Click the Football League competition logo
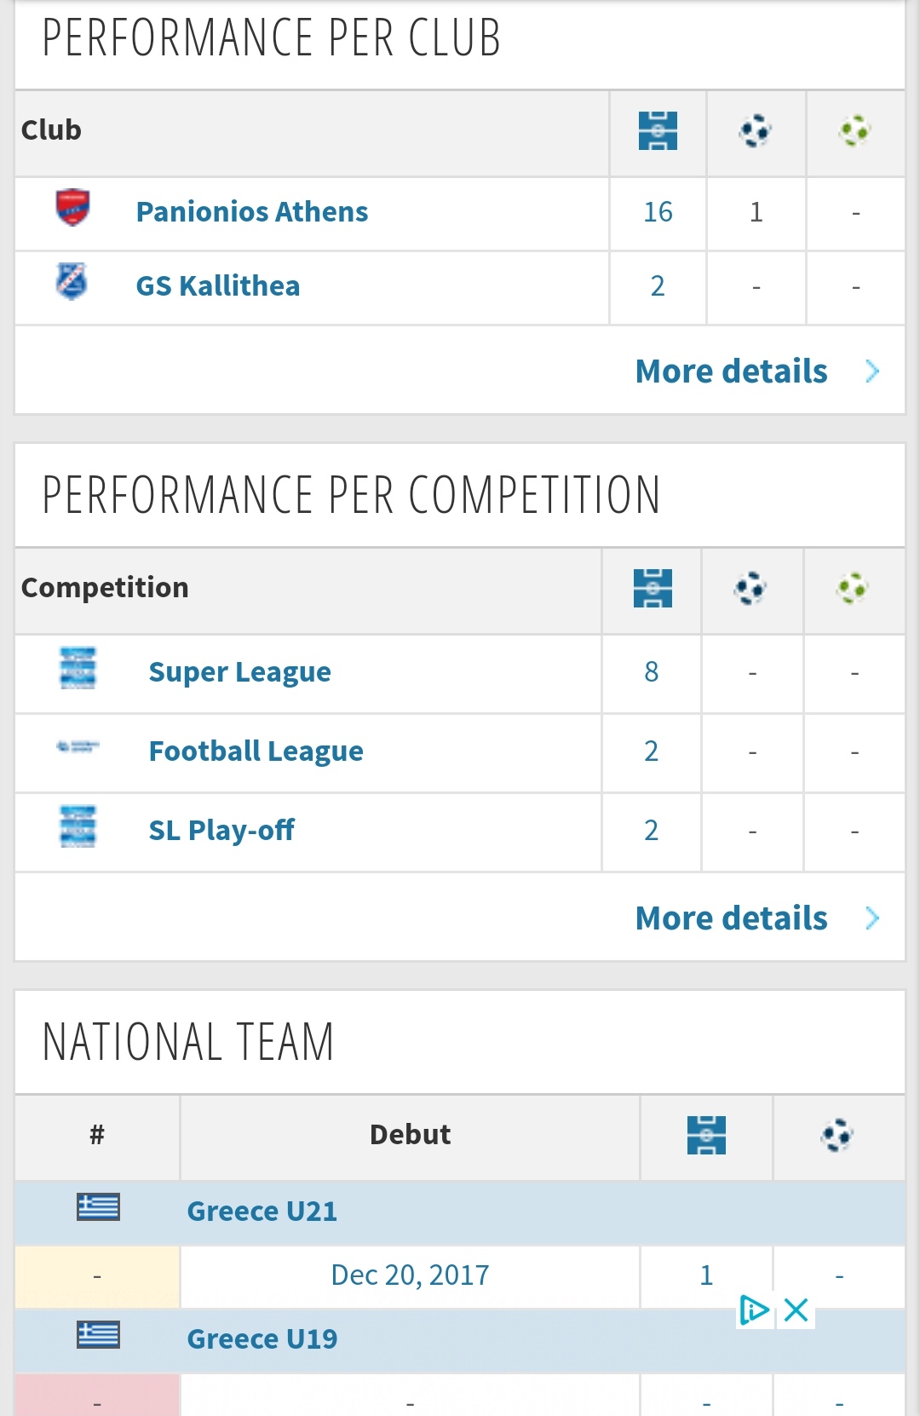The image size is (920, 1416). (78, 747)
